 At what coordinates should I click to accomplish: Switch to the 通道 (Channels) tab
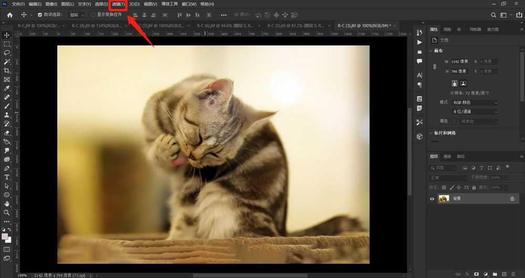[x=447, y=156]
